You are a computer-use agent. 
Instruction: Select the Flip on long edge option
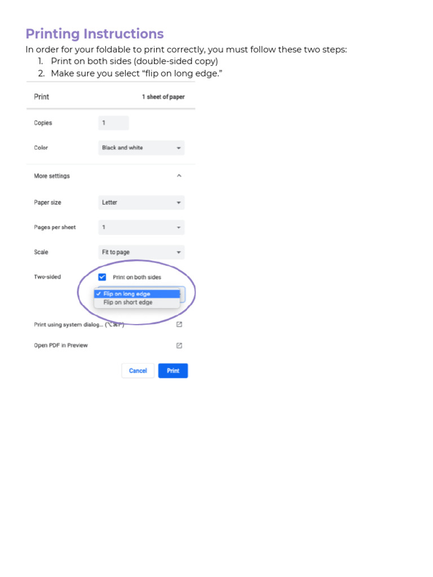136,294
